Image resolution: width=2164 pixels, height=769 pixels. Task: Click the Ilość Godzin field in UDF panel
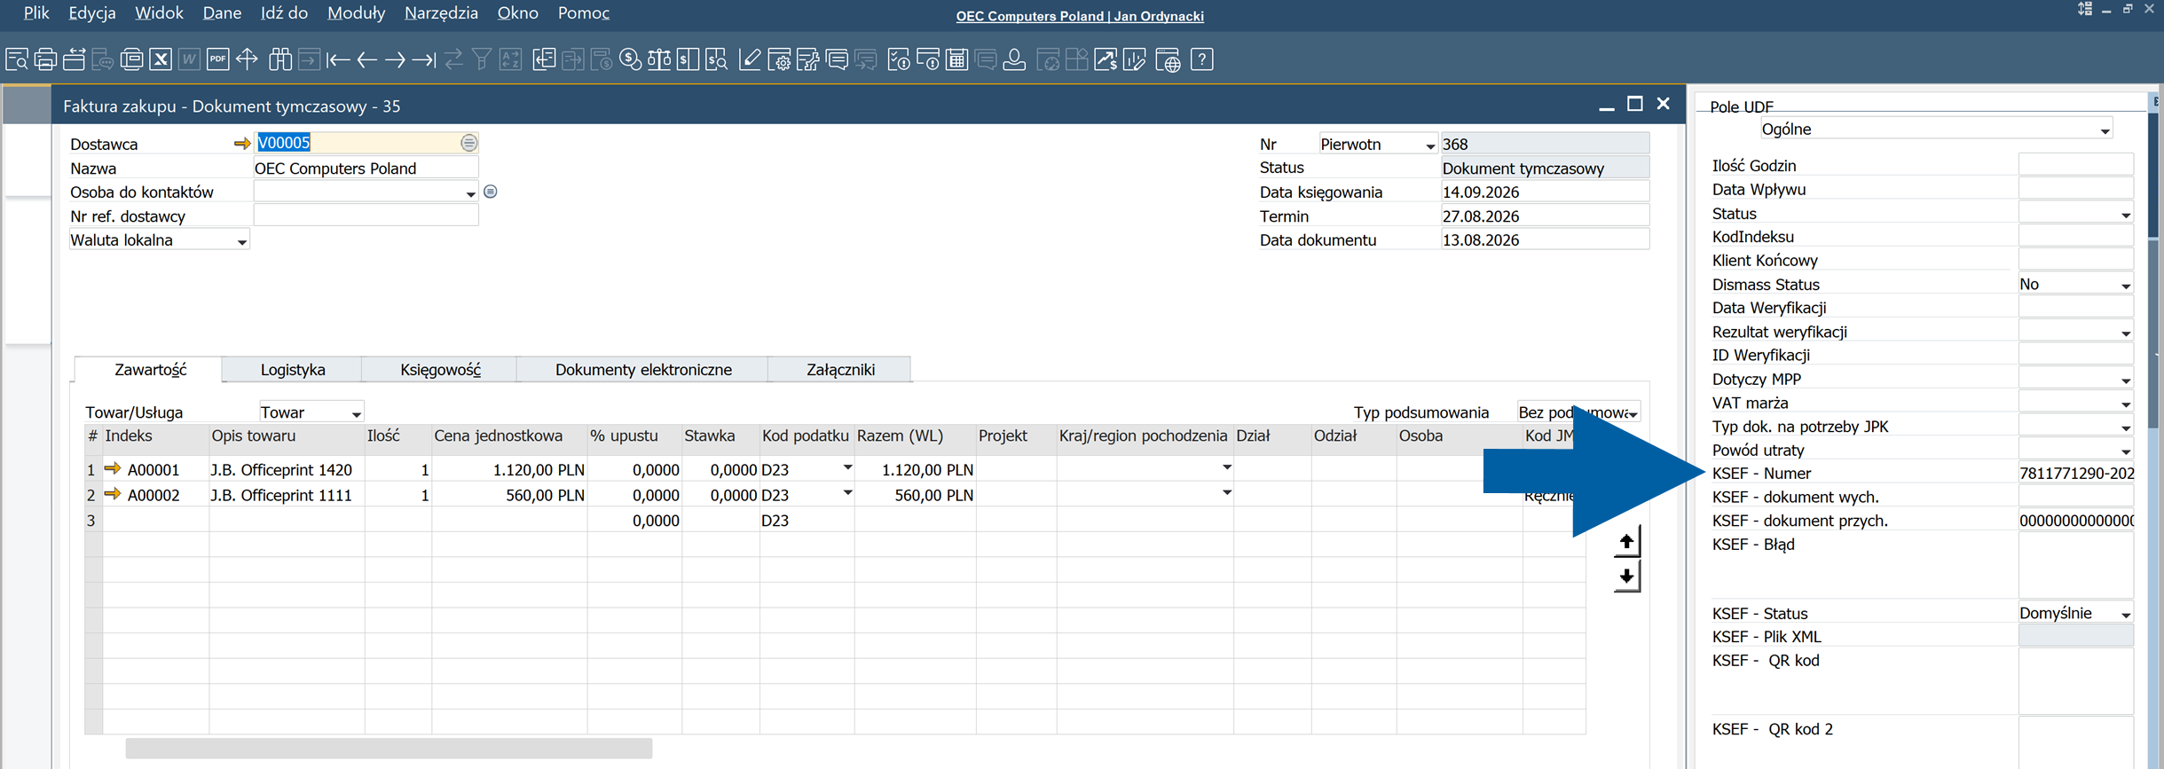click(2075, 165)
